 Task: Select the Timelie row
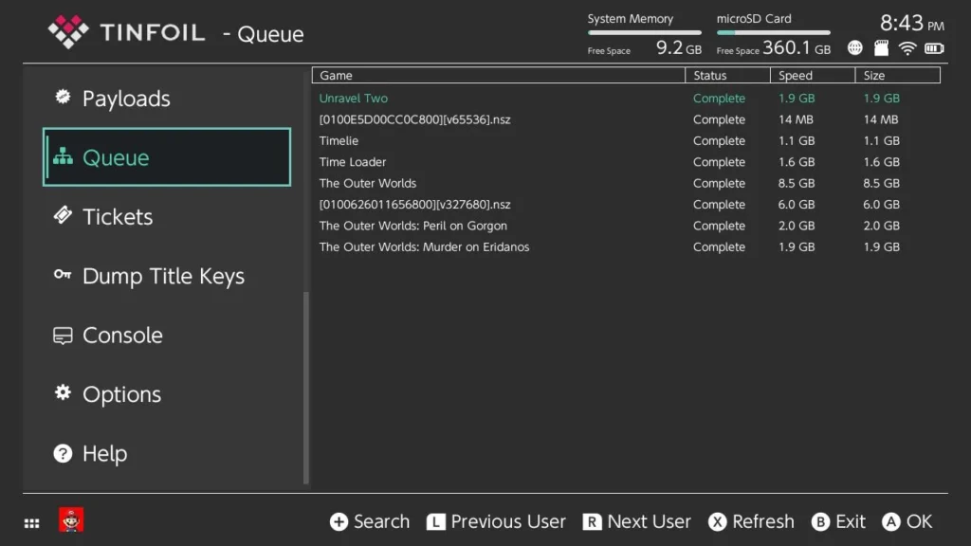[626, 140]
